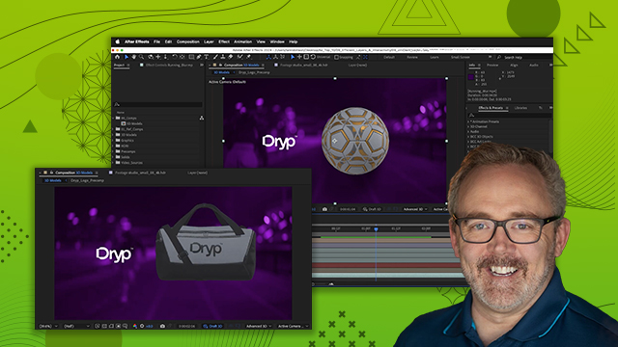Open the Animation menu
The width and height of the screenshot is (618, 347).
(x=242, y=41)
